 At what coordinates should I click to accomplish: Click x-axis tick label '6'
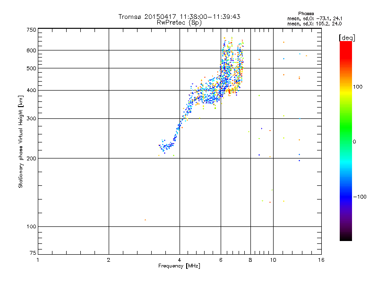point(221,260)
